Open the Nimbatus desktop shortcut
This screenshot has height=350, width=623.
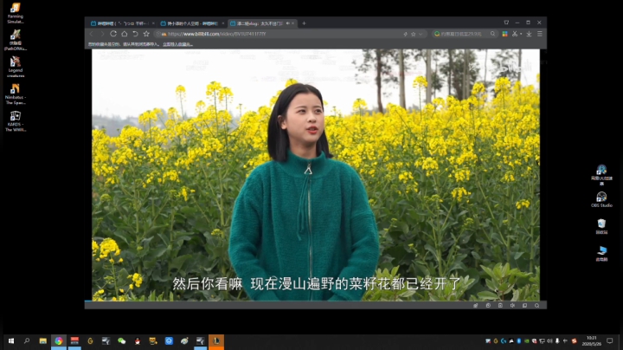(15, 94)
